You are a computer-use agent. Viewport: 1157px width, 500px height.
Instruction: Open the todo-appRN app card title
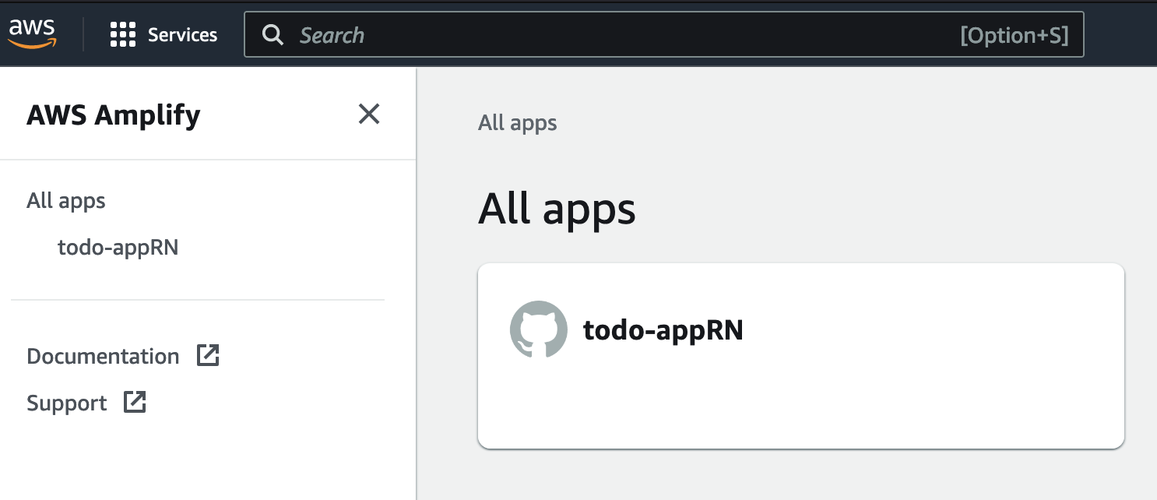[x=663, y=331]
